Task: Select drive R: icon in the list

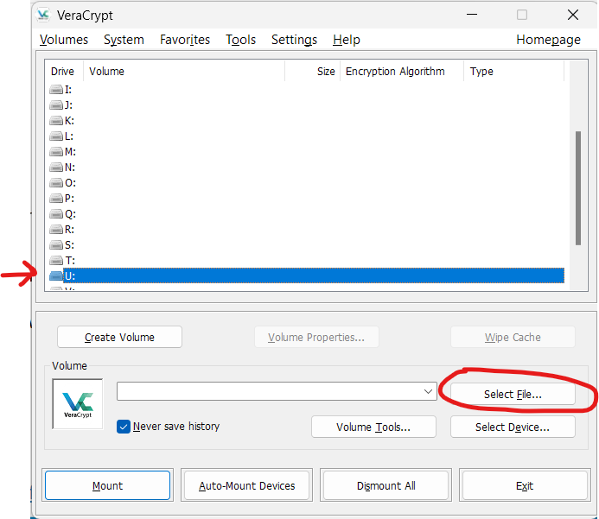Action: (x=56, y=230)
